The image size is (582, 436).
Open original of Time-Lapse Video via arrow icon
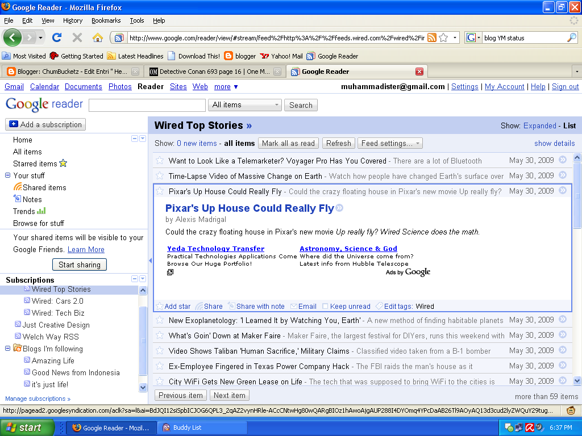[x=563, y=175]
